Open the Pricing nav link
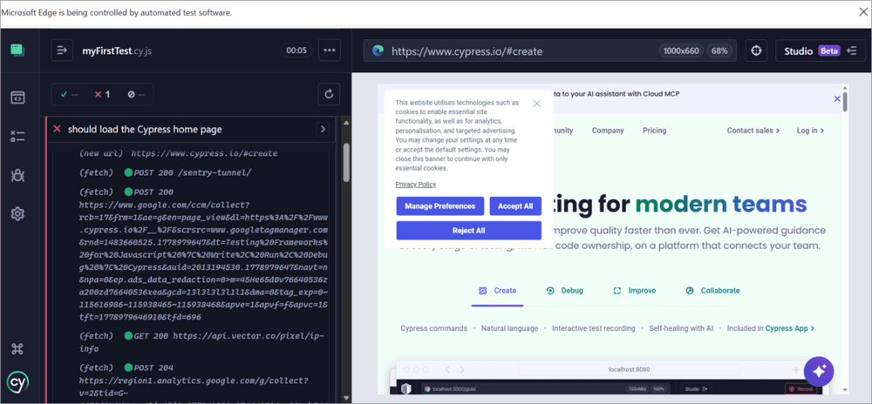 pos(654,131)
